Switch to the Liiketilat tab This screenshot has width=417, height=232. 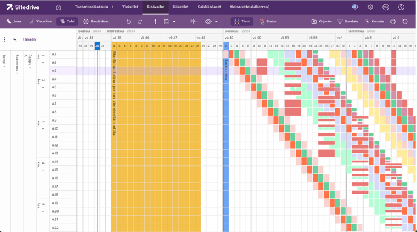click(x=181, y=7)
